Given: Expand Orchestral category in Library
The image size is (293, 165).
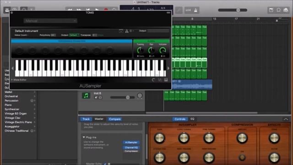Looking at the screenshot, I should [35, 96].
